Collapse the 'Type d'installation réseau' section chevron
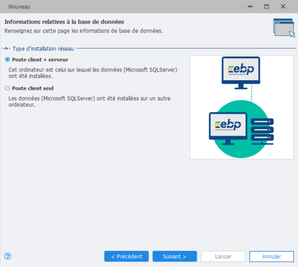The width and height of the screenshot is (298, 267). 6,49
